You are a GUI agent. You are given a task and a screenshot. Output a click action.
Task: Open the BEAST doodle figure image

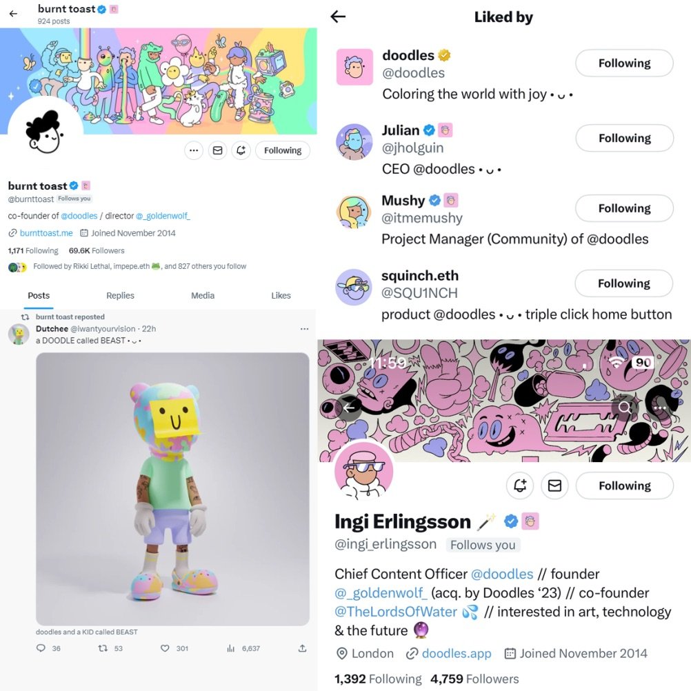point(172,489)
